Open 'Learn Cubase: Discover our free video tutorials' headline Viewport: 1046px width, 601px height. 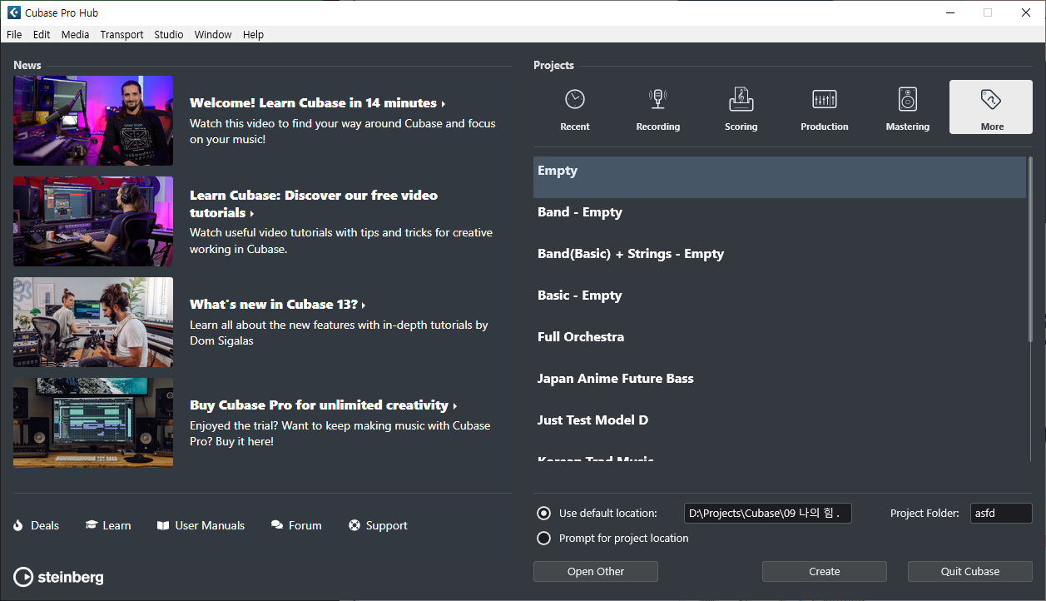click(314, 204)
